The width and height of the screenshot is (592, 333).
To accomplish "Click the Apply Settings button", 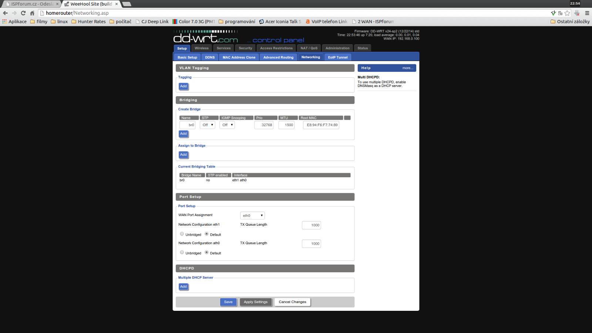I will pos(256,302).
